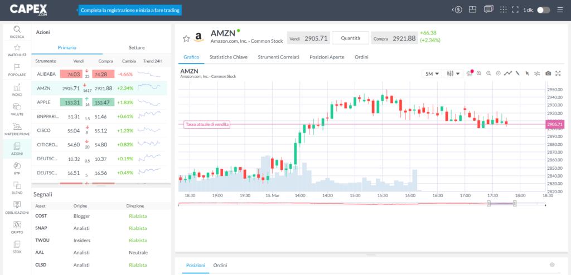Click the Trend 24H column header

(153, 61)
